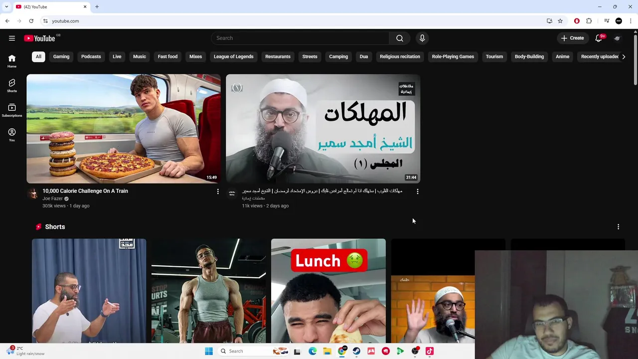Select the Tourism chip
Image resolution: width=638 pixels, height=359 pixels.
click(x=494, y=57)
